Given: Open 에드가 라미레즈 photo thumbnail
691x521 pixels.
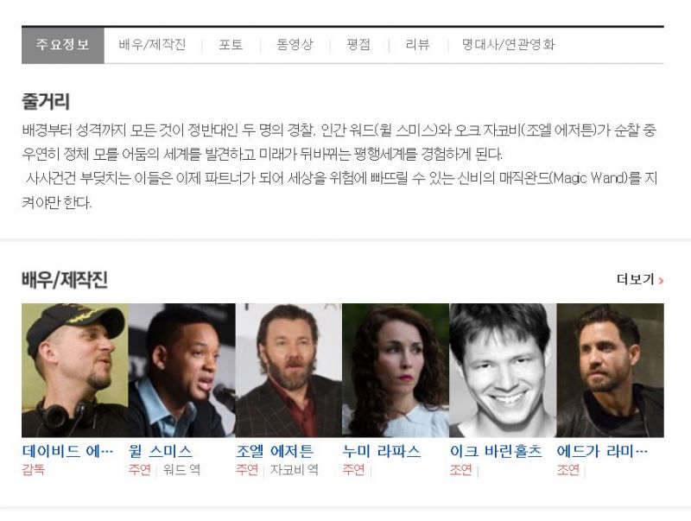Looking at the screenshot, I should click(610, 371).
